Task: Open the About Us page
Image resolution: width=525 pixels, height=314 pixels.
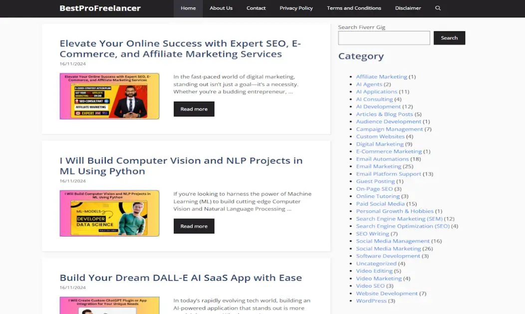Action: tap(221, 8)
